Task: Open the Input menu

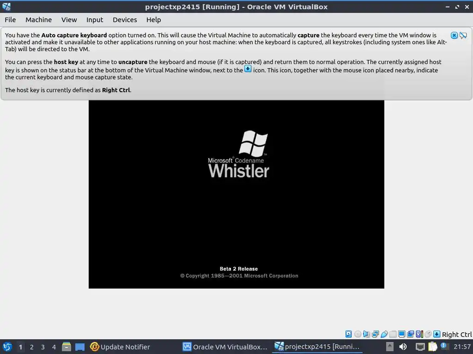Action: [x=95, y=20]
